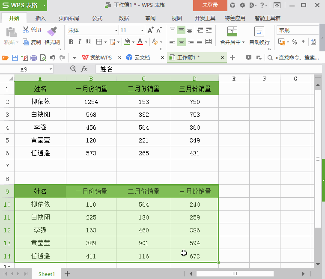
Task: Click the clear format eraser icon
Action: click(x=155, y=42)
